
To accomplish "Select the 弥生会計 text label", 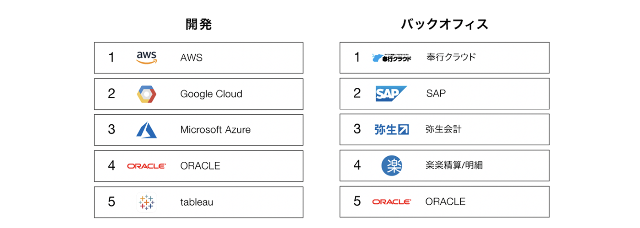I will (443, 129).
